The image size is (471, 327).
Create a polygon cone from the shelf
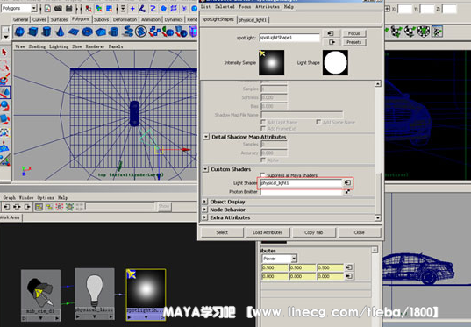click(60, 32)
